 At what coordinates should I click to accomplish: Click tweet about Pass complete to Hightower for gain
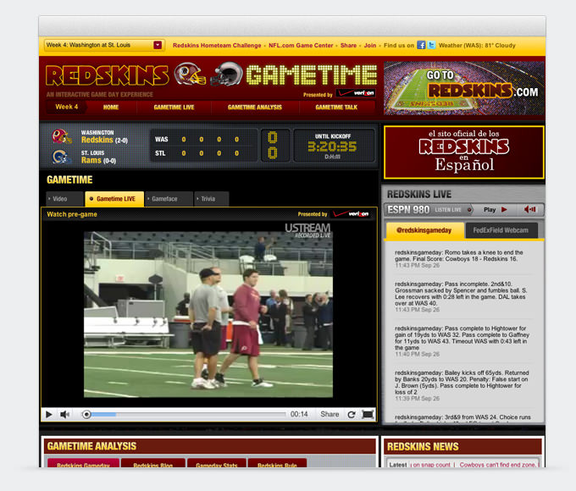(462, 339)
